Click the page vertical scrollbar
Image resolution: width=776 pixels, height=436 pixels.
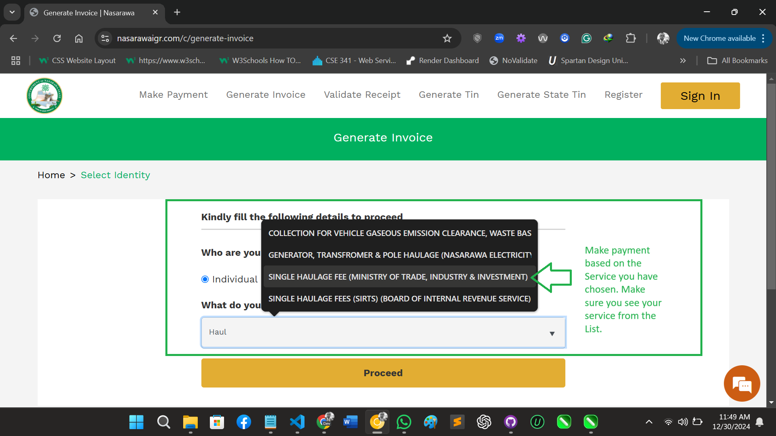tap(771, 186)
